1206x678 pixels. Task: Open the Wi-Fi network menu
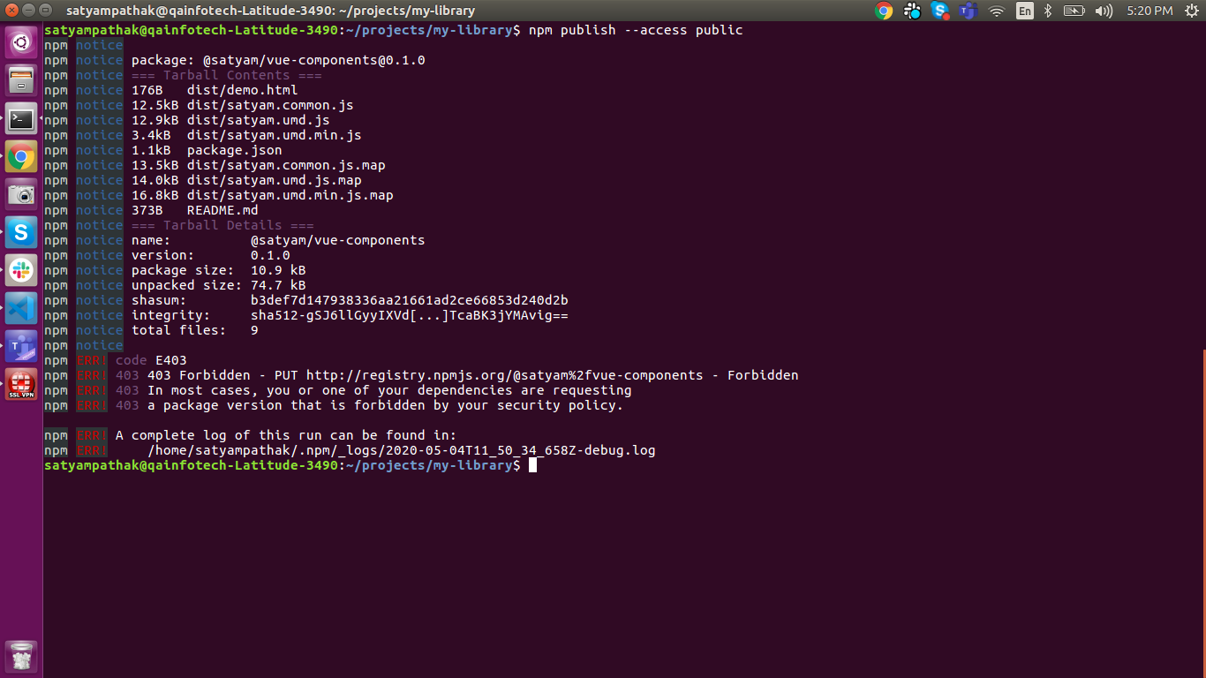[x=997, y=11]
